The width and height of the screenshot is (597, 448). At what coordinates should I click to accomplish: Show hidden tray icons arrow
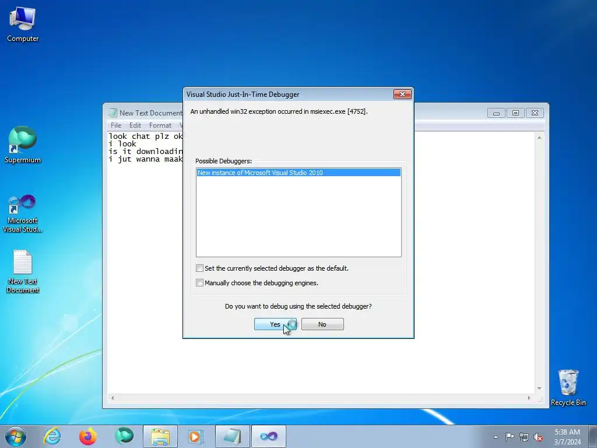(496, 437)
